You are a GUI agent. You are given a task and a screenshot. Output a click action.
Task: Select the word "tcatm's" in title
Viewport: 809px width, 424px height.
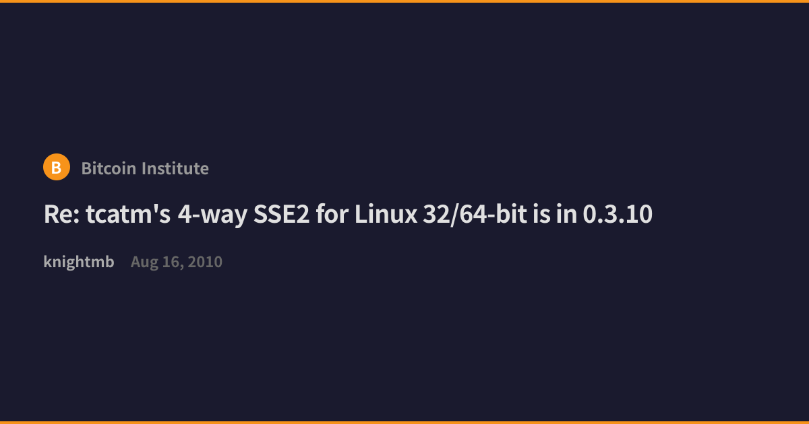click(128, 215)
